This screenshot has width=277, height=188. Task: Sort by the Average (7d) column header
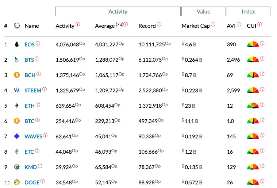[109, 26]
